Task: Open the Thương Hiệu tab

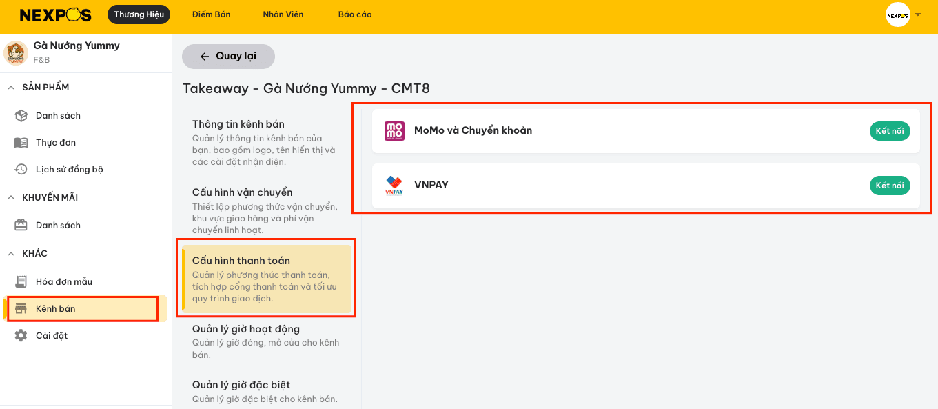Action: coord(139,14)
